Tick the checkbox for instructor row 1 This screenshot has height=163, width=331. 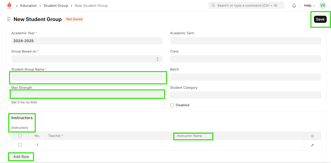coord(20,145)
